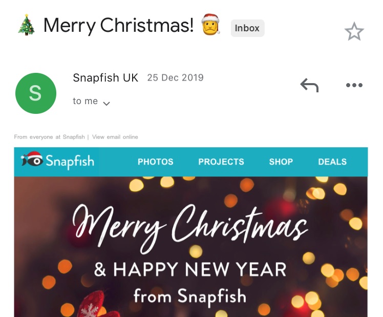The image size is (383, 317).
Task: Click the Christmas tree emoji in subject
Action: pyautogui.click(x=27, y=25)
